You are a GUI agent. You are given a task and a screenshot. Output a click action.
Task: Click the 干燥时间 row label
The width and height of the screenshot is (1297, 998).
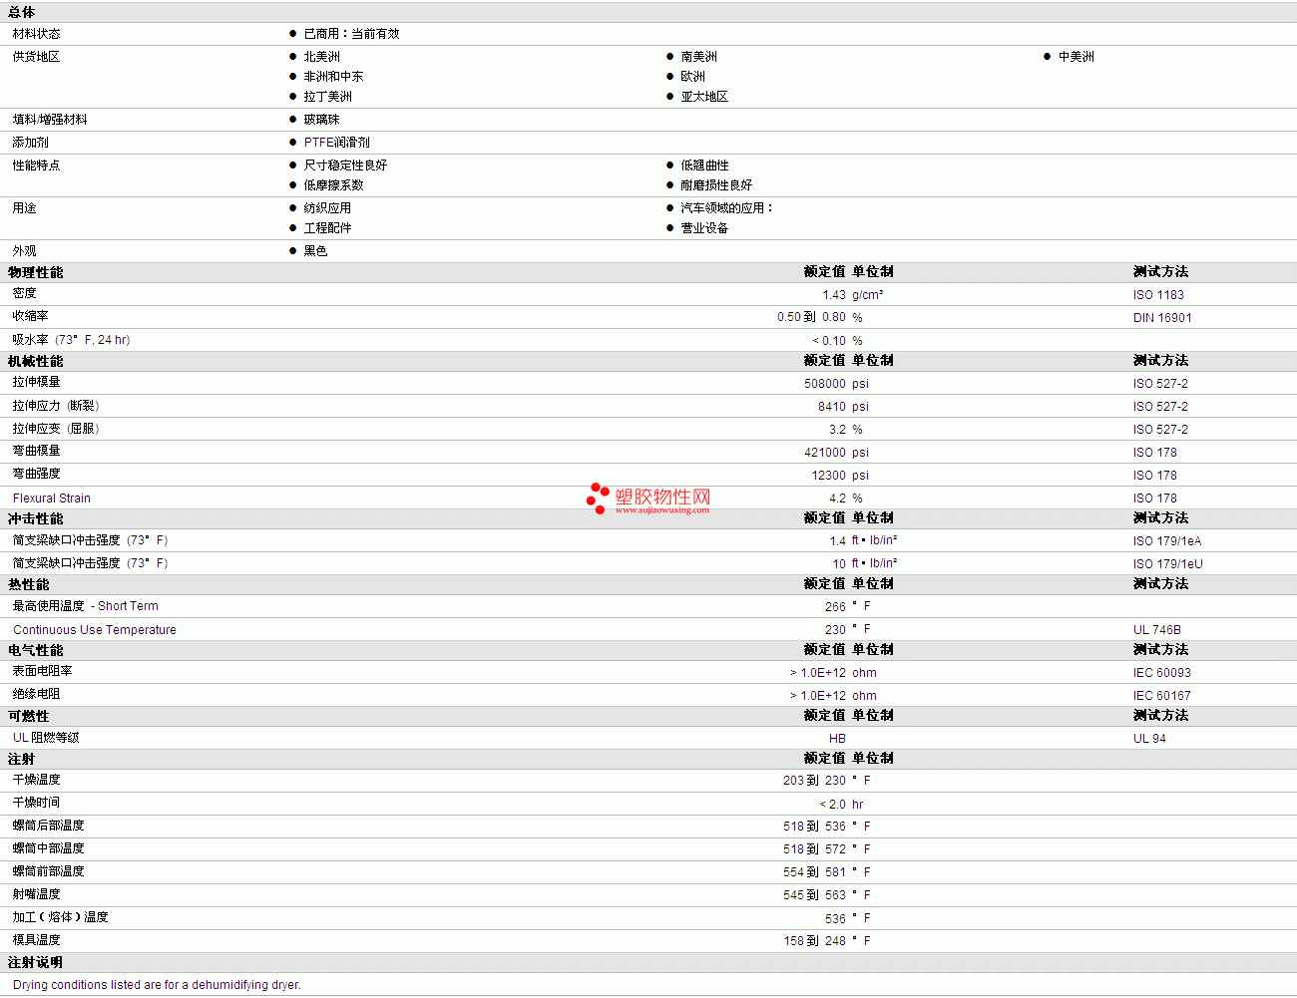click(36, 803)
